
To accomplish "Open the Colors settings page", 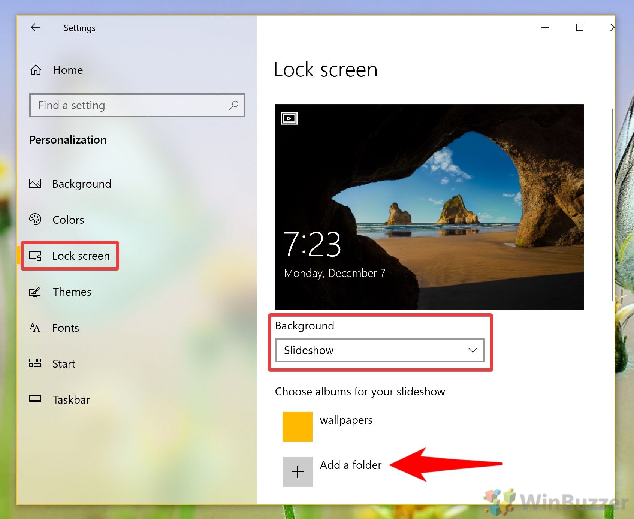I will point(68,220).
